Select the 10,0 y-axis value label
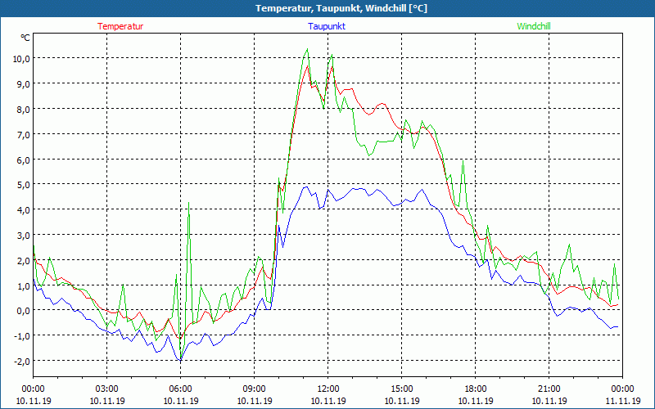Viewport: 655px width, 409px height. [20, 58]
